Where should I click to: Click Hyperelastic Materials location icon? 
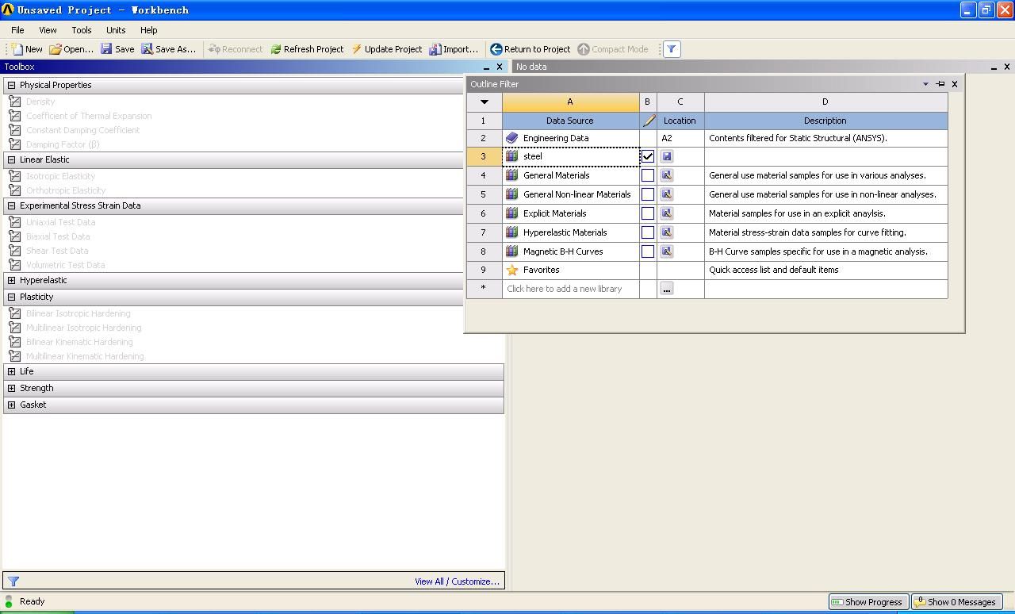click(x=667, y=232)
